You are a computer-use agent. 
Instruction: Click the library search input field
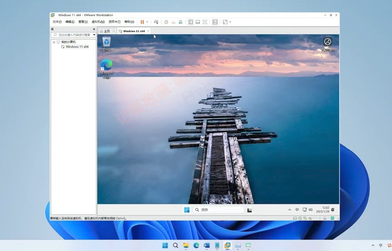click(x=74, y=35)
